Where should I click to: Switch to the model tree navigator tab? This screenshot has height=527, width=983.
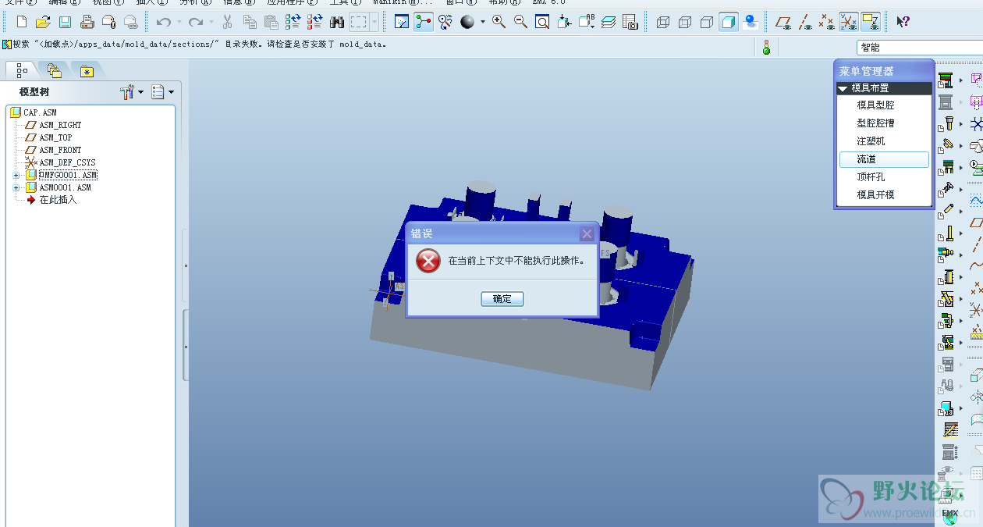pos(22,70)
